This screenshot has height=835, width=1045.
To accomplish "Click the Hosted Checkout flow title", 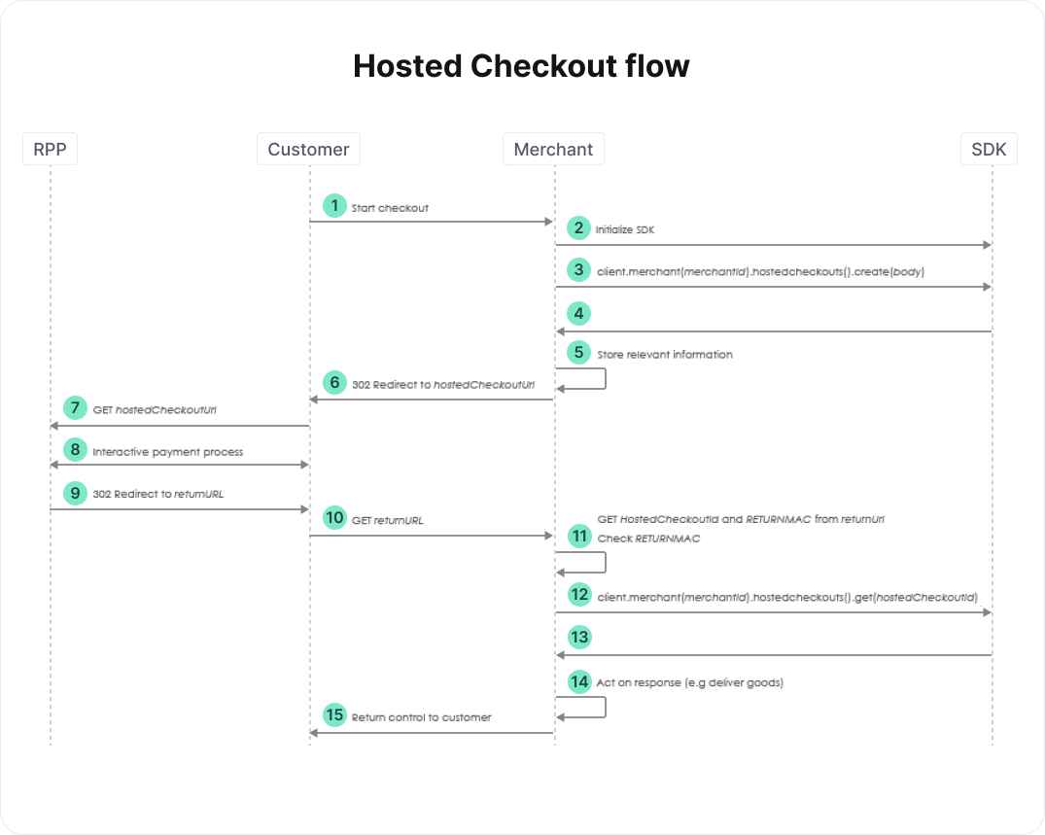I will (x=521, y=66).
